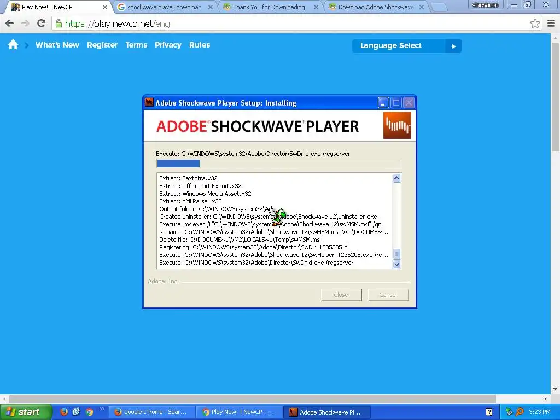Expand the Language Select dropdown
The width and height of the screenshot is (560, 420).
point(406,46)
